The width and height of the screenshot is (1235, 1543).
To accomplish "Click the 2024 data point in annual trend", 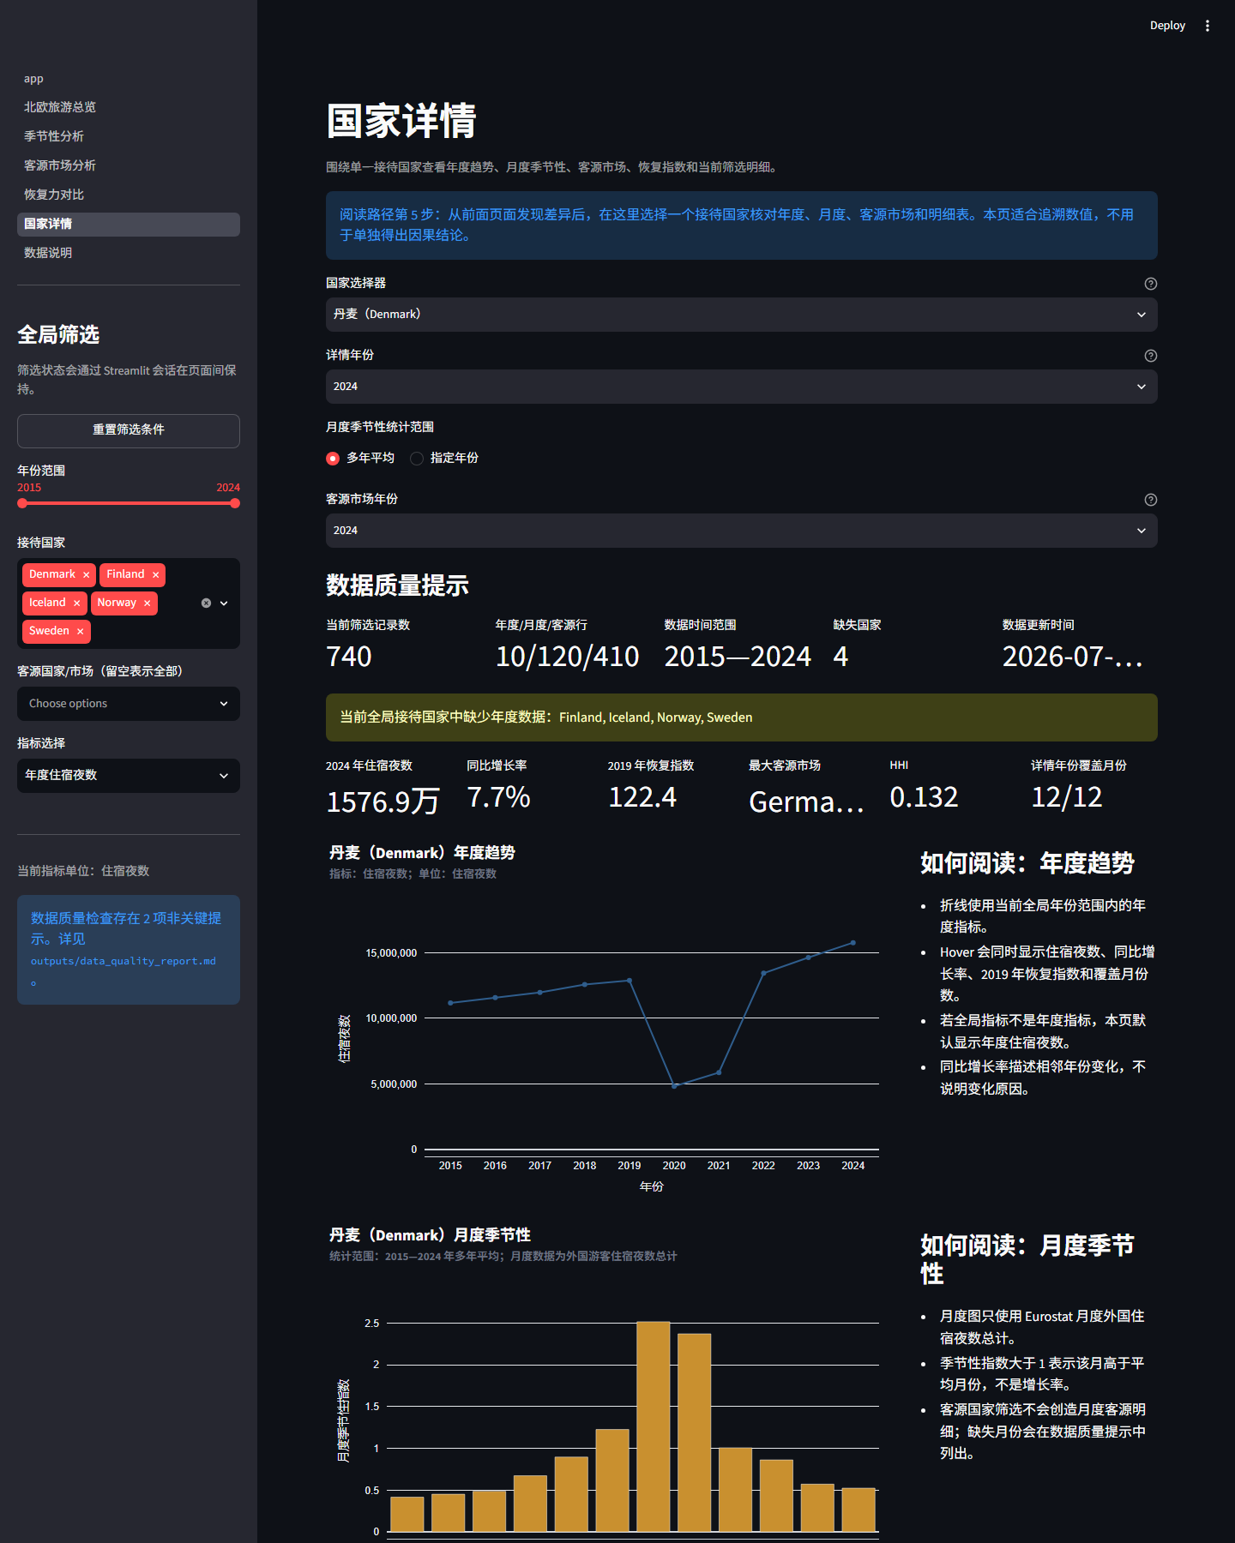I will click(852, 943).
